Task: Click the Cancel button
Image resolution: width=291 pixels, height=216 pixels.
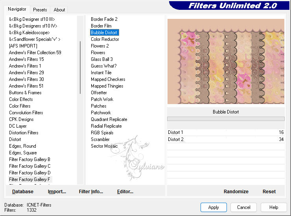Action: (x=244, y=207)
